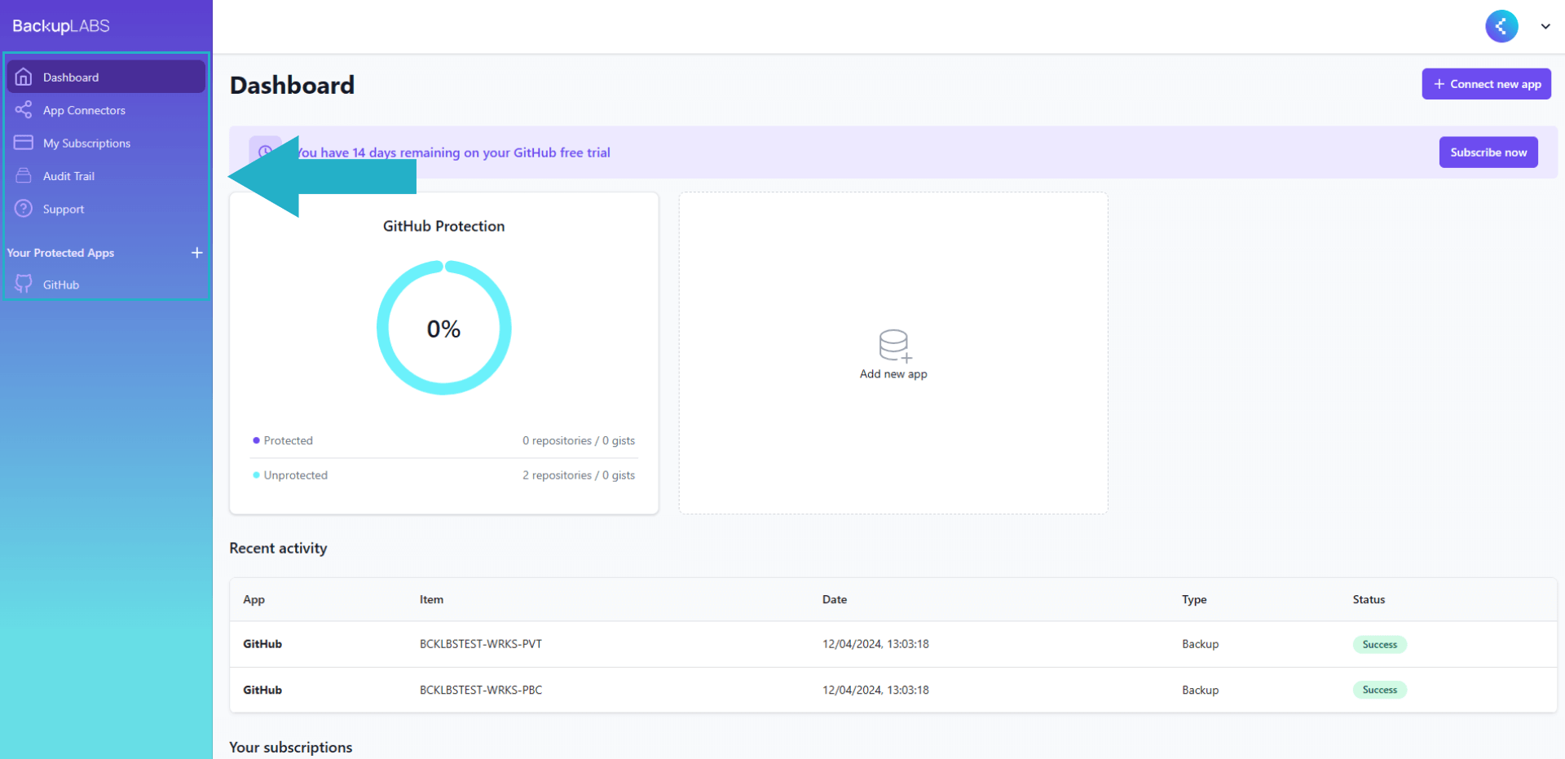Click the Dashboard page heading
The height and width of the screenshot is (759, 1565).
pos(292,85)
